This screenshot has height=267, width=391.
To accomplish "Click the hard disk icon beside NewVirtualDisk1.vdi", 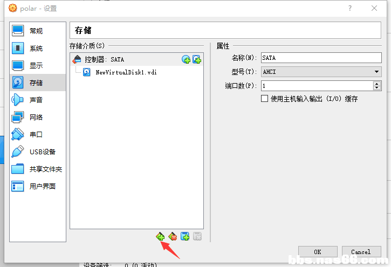I will coord(86,72).
